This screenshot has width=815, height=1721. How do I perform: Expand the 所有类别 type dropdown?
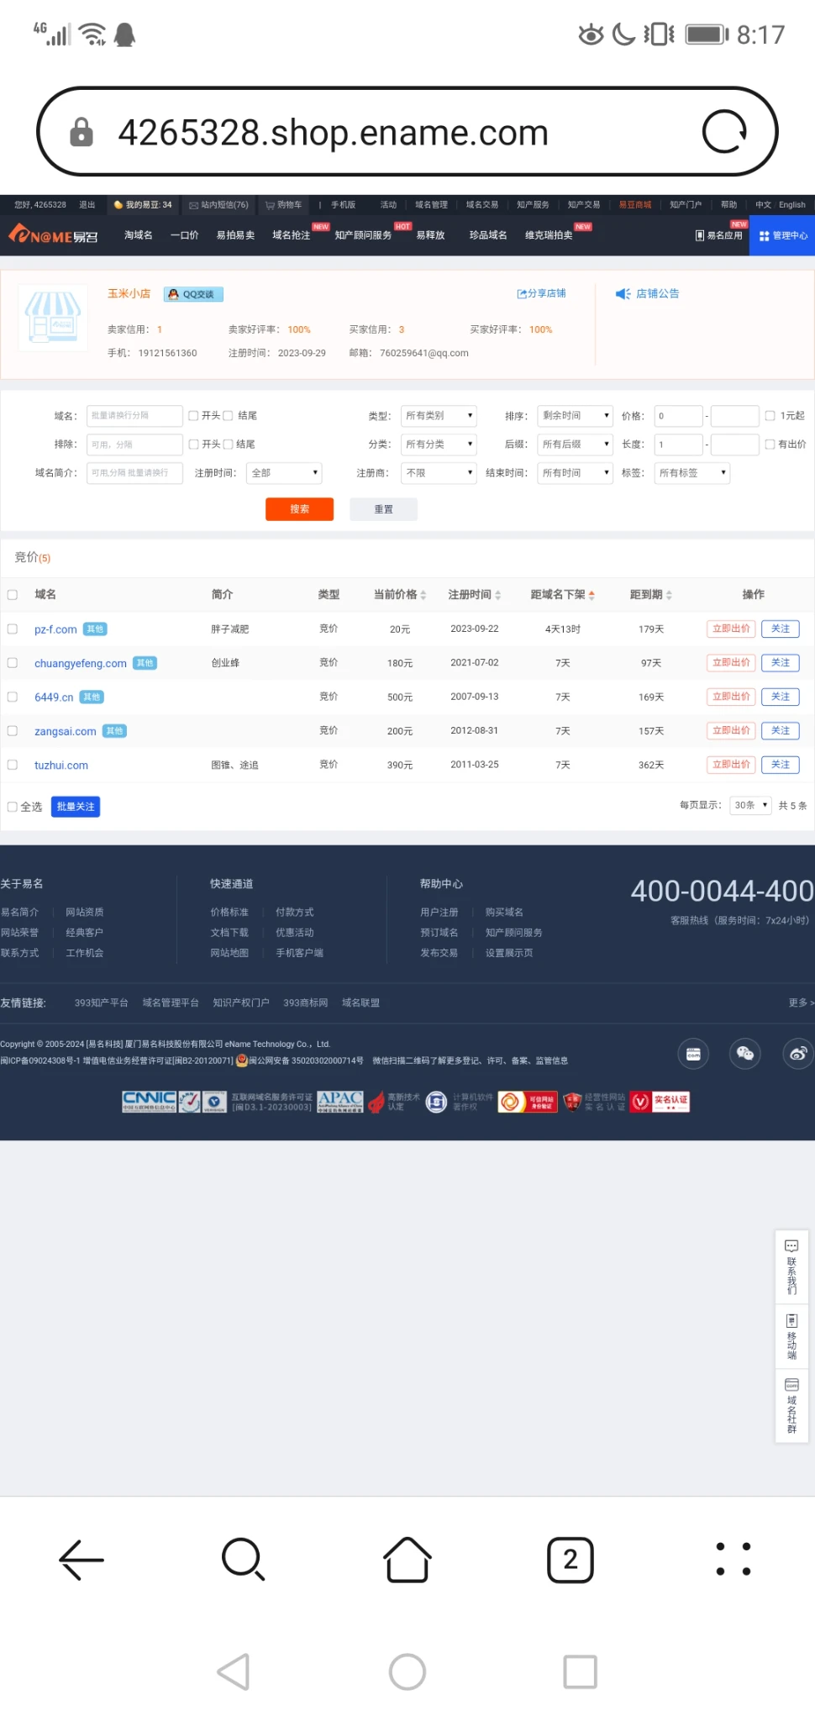pyautogui.click(x=439, y=416)
